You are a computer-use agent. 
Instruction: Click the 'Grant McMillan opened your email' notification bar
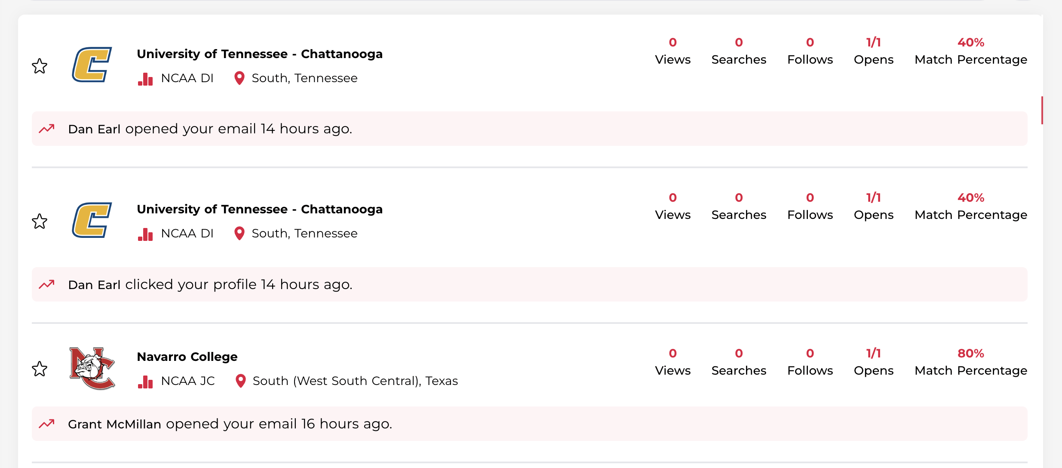529,424
